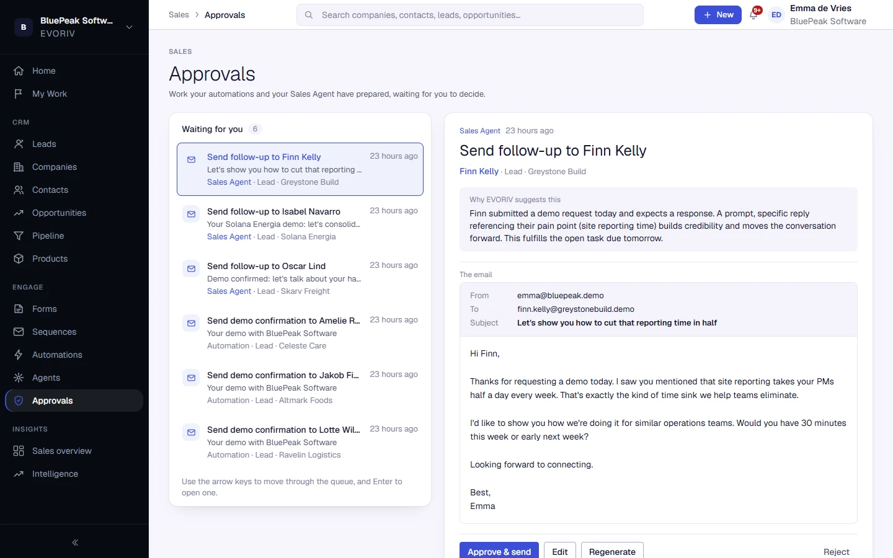This screenshot has width=893, height=558.
Task: Open the Companies building icon
Action: (19, 167)
